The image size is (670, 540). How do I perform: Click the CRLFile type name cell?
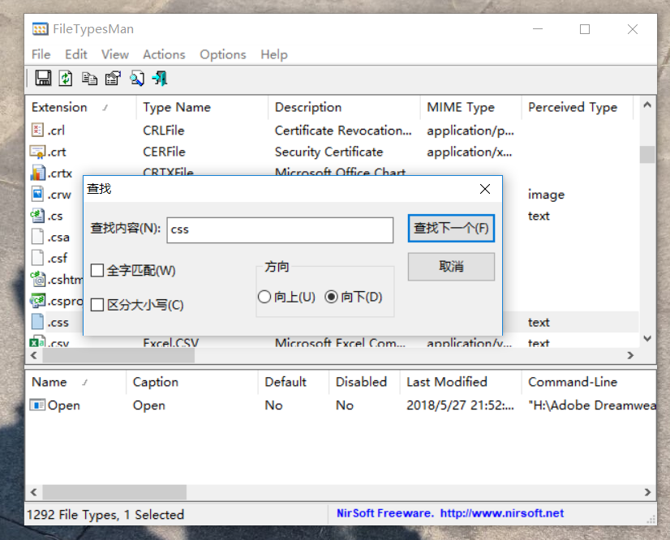click(x=164, y=131)
